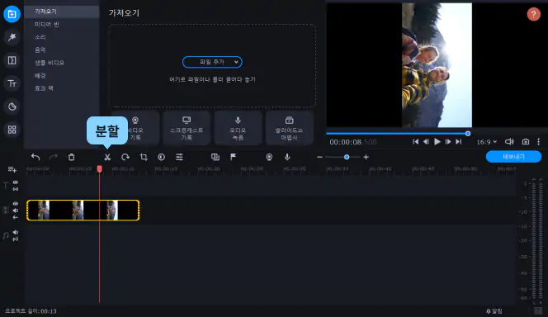The width and height of the screenshot is (548, 317).
Task: Delete the selected clip with trash icon
Action: (71, 158)
